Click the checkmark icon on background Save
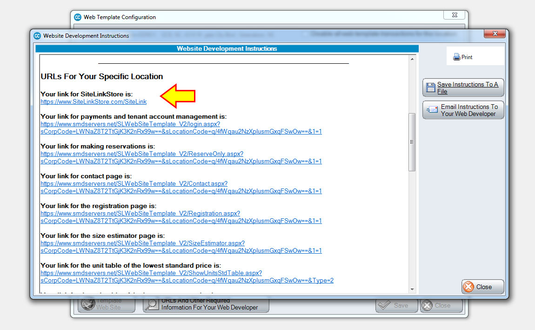 tap(385, 305)
